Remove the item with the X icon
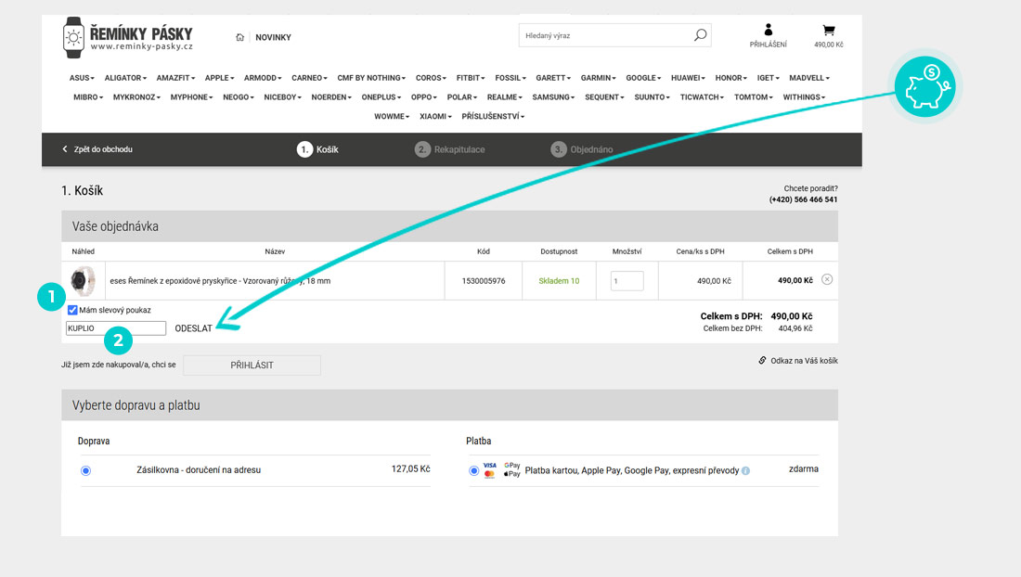This screenshot has width=1021, height=577. 827,280
